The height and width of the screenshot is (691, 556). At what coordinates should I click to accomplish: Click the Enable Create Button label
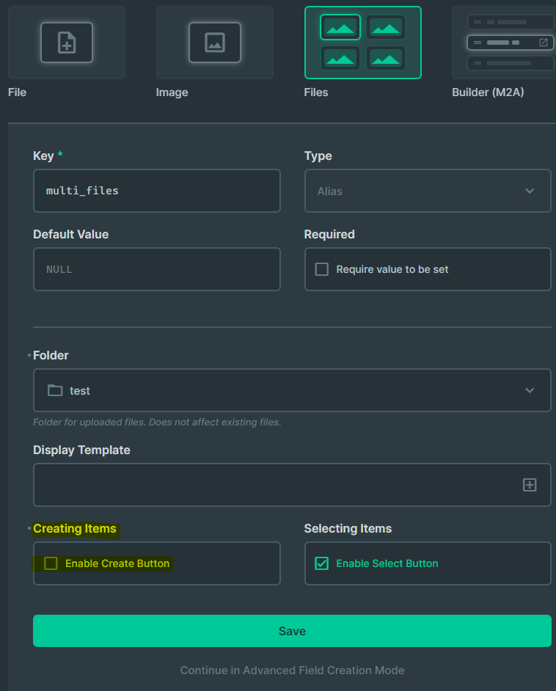click(117, 563)
